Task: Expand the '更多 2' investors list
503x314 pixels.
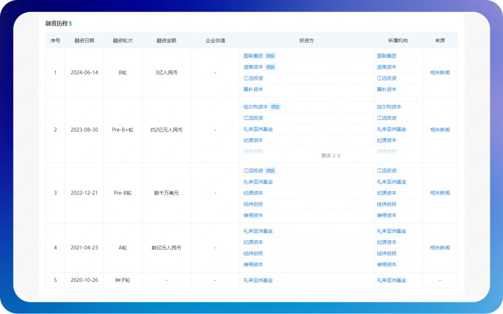Action: (x=331, y=156)
